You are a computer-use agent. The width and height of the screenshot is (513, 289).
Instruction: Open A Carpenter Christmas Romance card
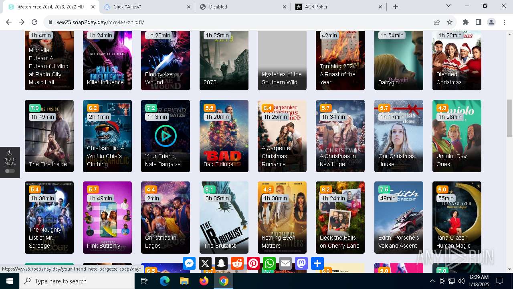click(x=282, y=136)
